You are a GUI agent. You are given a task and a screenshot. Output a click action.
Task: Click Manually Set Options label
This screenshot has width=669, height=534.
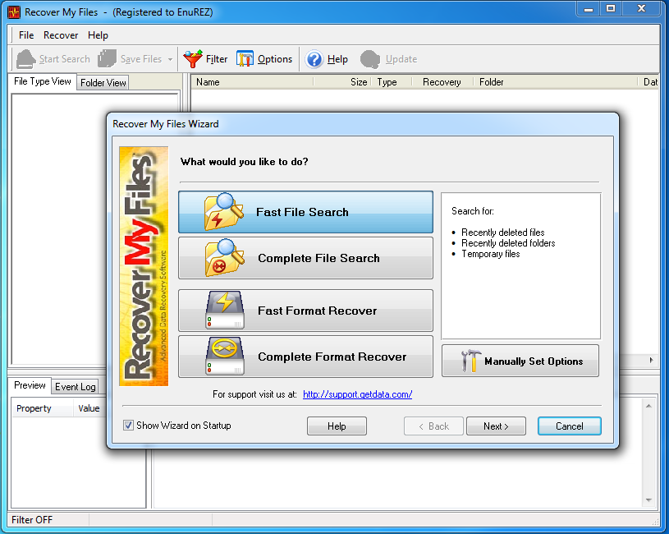[534, 361]
